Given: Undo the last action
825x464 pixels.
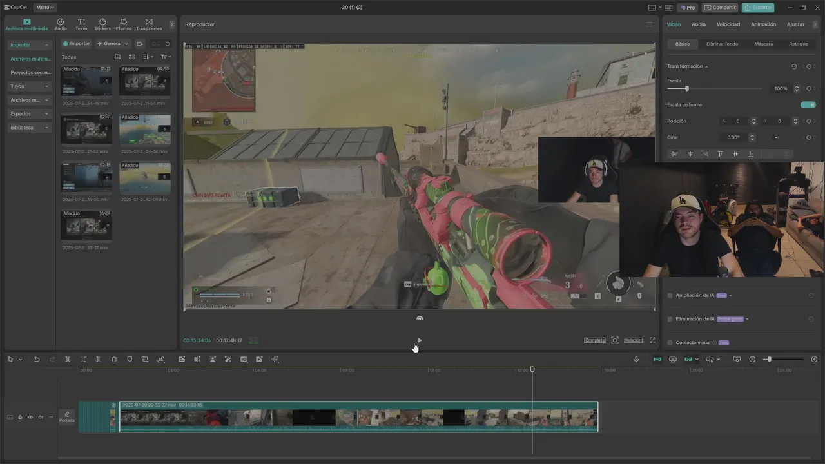Looking at the screenshot, I should [37, 360].
